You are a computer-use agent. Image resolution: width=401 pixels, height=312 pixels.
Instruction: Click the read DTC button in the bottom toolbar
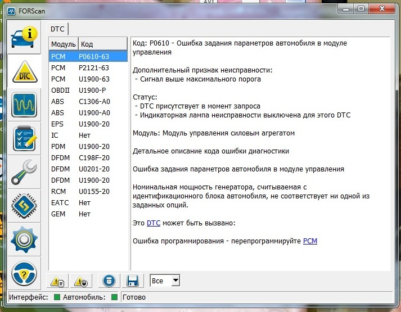pos(57,281)
